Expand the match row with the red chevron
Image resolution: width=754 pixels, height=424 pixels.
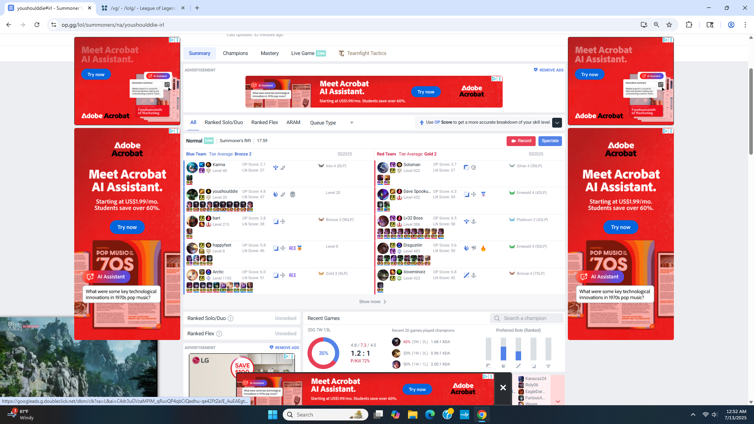[x=558, y=402]
